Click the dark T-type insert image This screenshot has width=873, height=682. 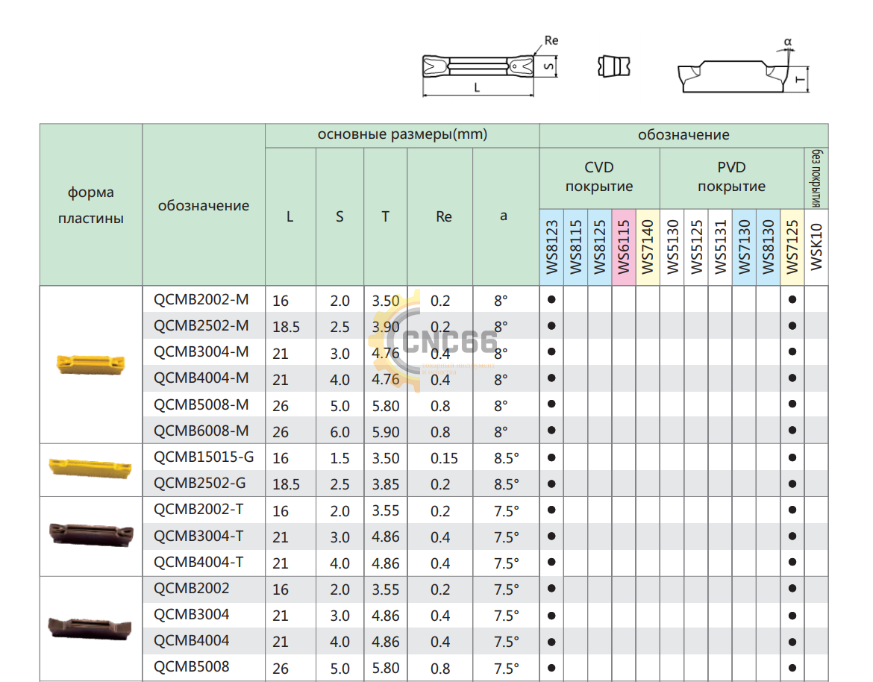[91, 534]
